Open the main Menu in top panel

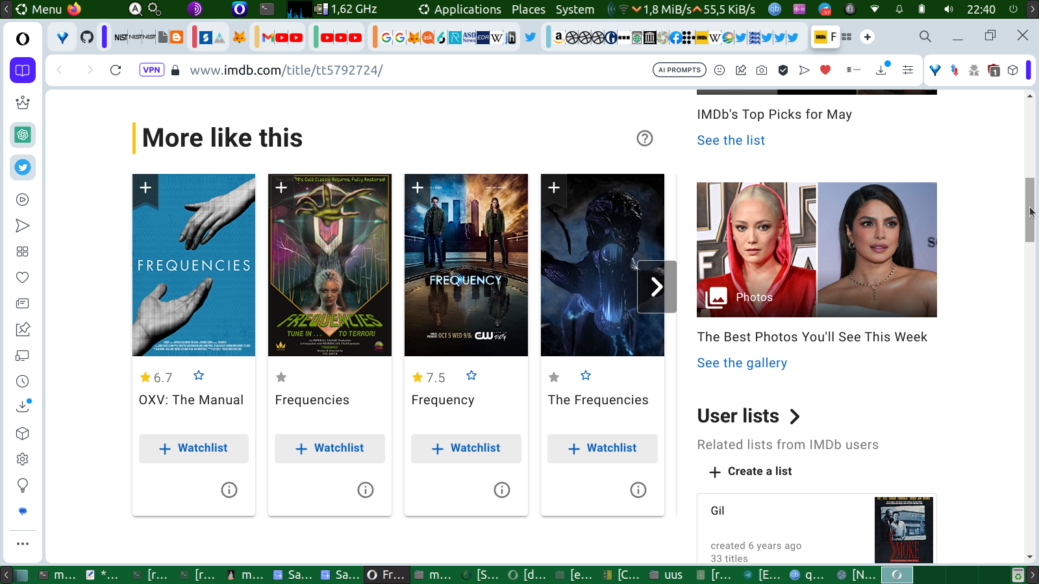(x=38, y=9)
